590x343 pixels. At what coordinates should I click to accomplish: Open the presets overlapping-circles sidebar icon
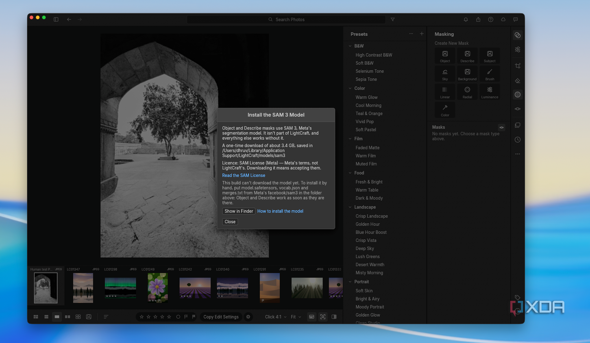click(x=518, y=35)
